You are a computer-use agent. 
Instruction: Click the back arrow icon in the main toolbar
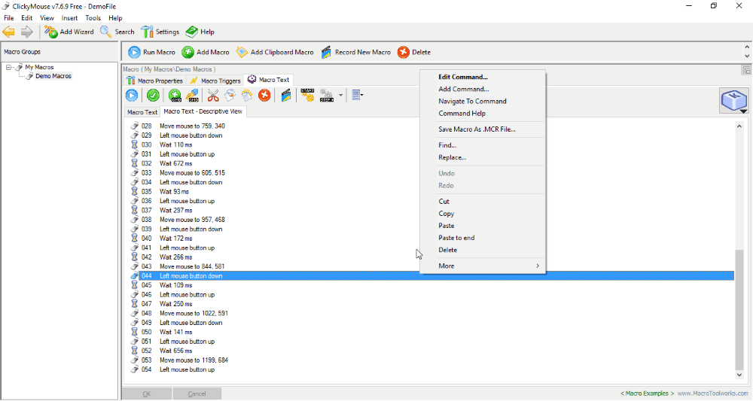click(9, 32)
